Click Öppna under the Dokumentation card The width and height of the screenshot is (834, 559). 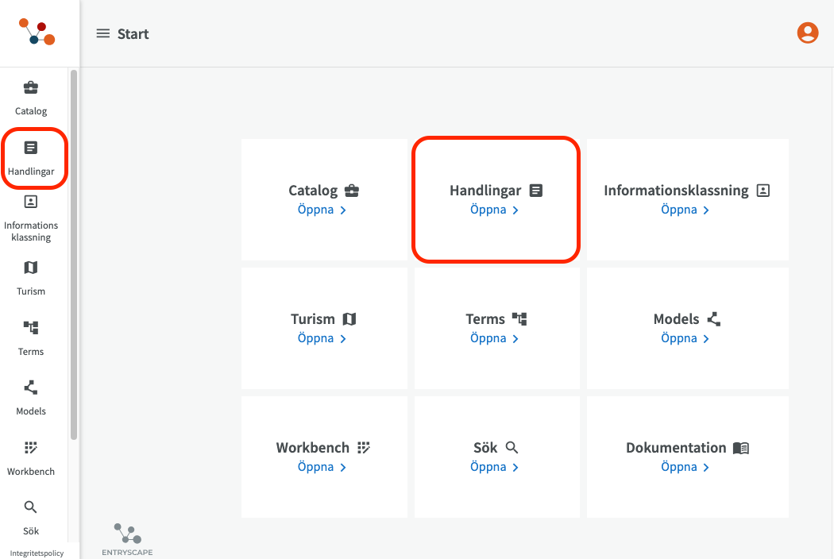coord(685,468)
